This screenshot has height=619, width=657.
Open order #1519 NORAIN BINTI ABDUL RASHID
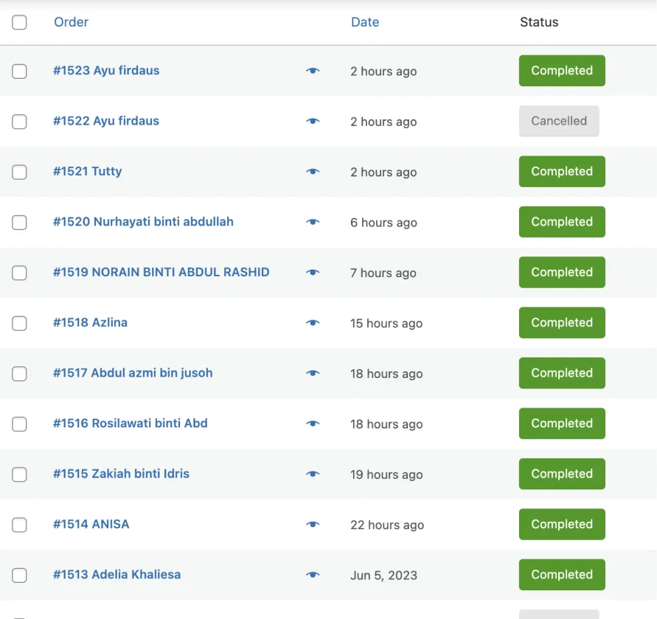[x=161, y=272]
